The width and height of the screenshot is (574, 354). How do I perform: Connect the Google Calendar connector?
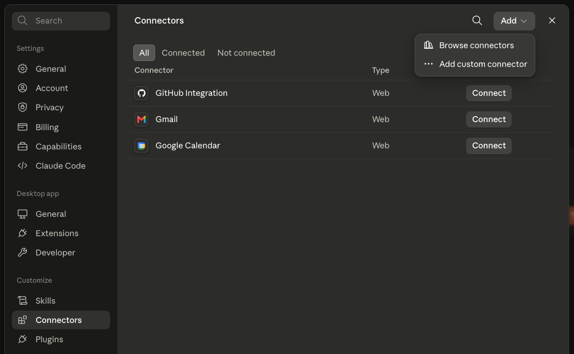489,146
